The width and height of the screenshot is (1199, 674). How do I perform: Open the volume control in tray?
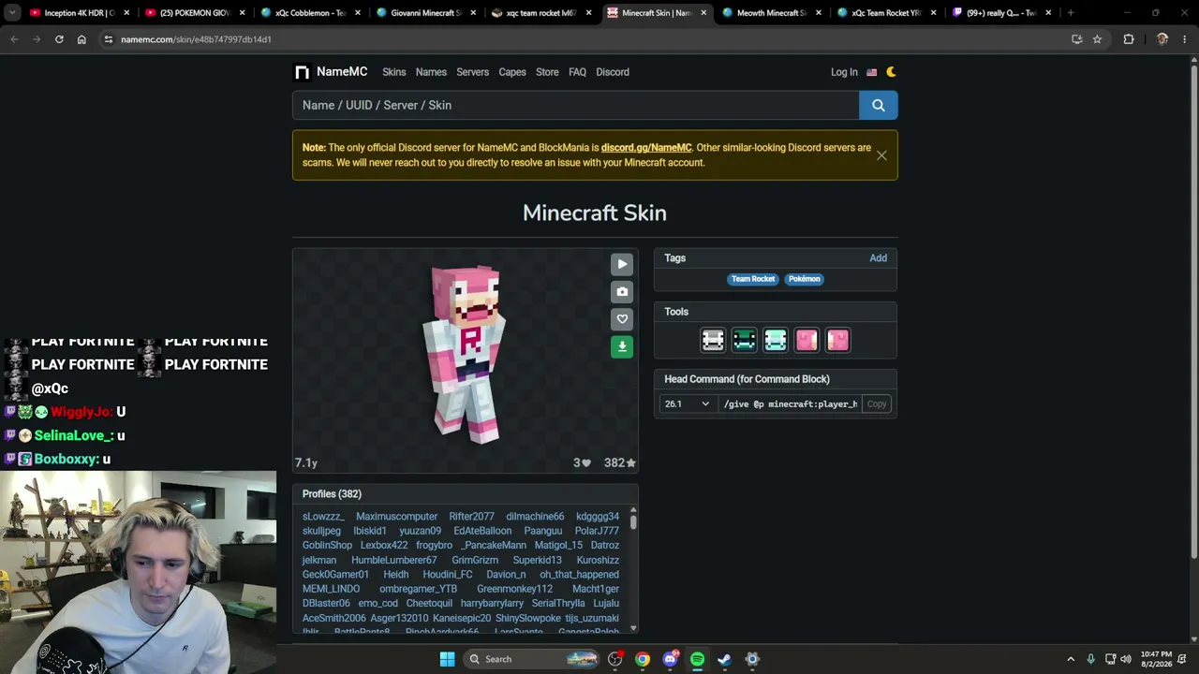1126,659
